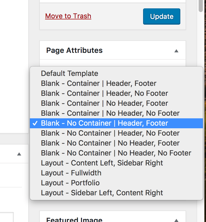Select checked Blank - No Container | Header, Footer
Screen dimensions: 206x222
[104, 123]
